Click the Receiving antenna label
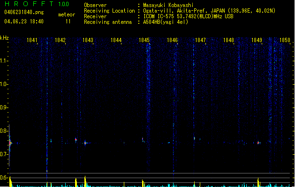Viewport: 295px width, 187px height. point(108,22)
